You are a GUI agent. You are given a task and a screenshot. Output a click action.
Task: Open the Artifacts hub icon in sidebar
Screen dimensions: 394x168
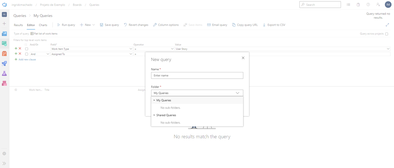point(4,83)
